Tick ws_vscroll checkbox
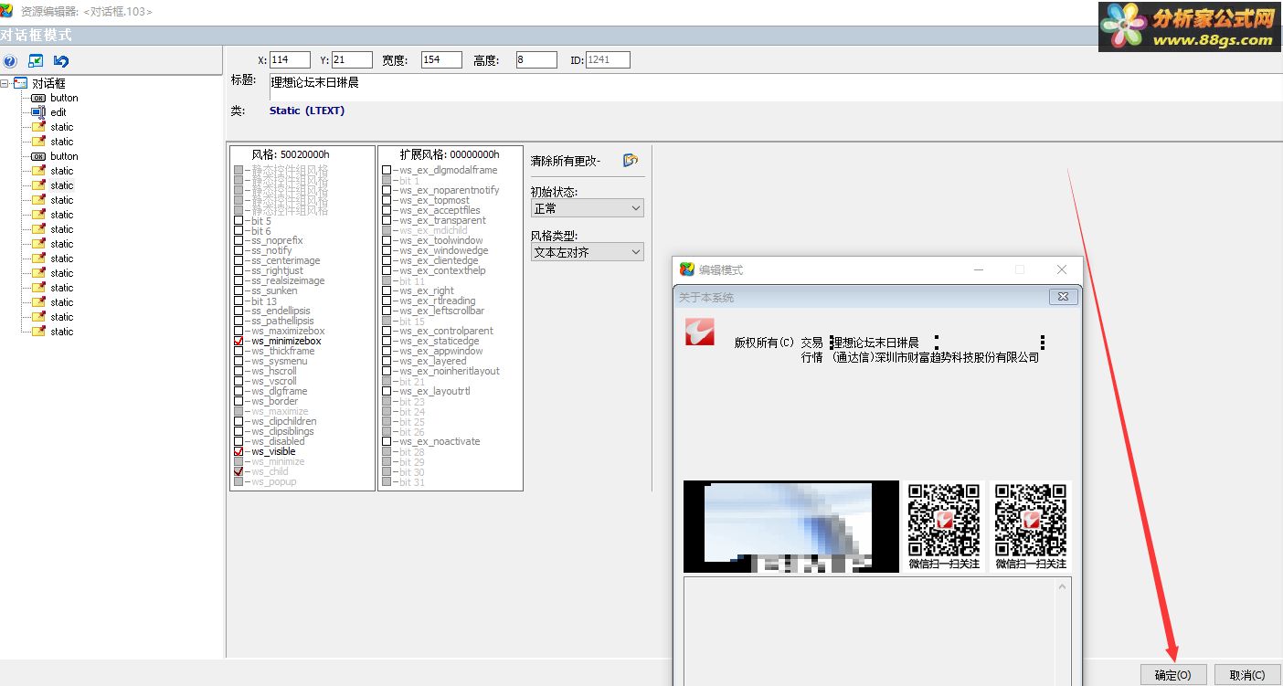1283x686 pixels. 239,381
